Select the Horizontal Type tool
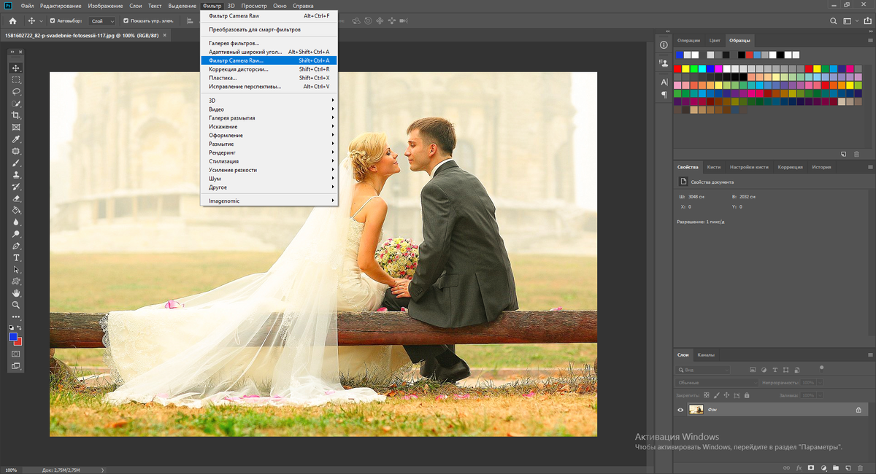The width and height of the screenshot is (876, 474). (x=16, y=258)
